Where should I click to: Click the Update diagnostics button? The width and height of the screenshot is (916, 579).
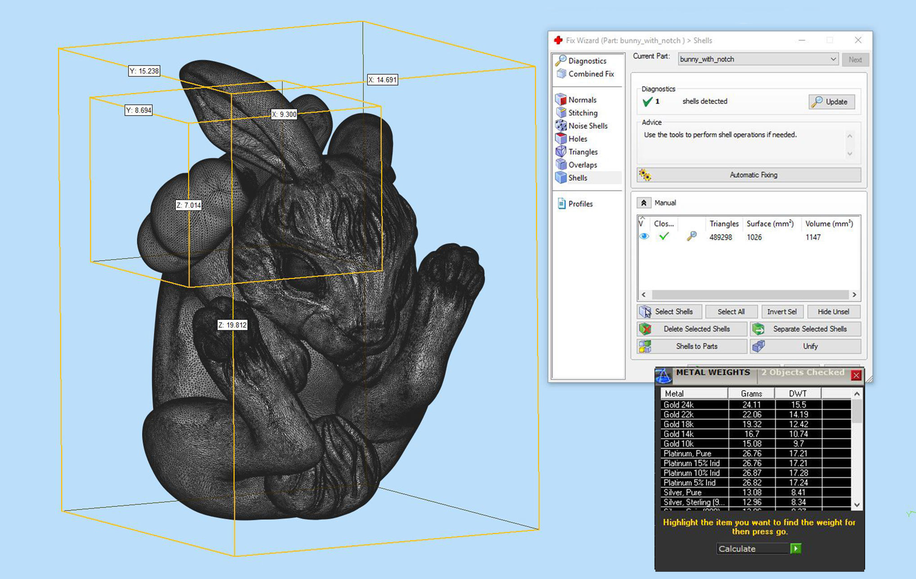(831, 102)
